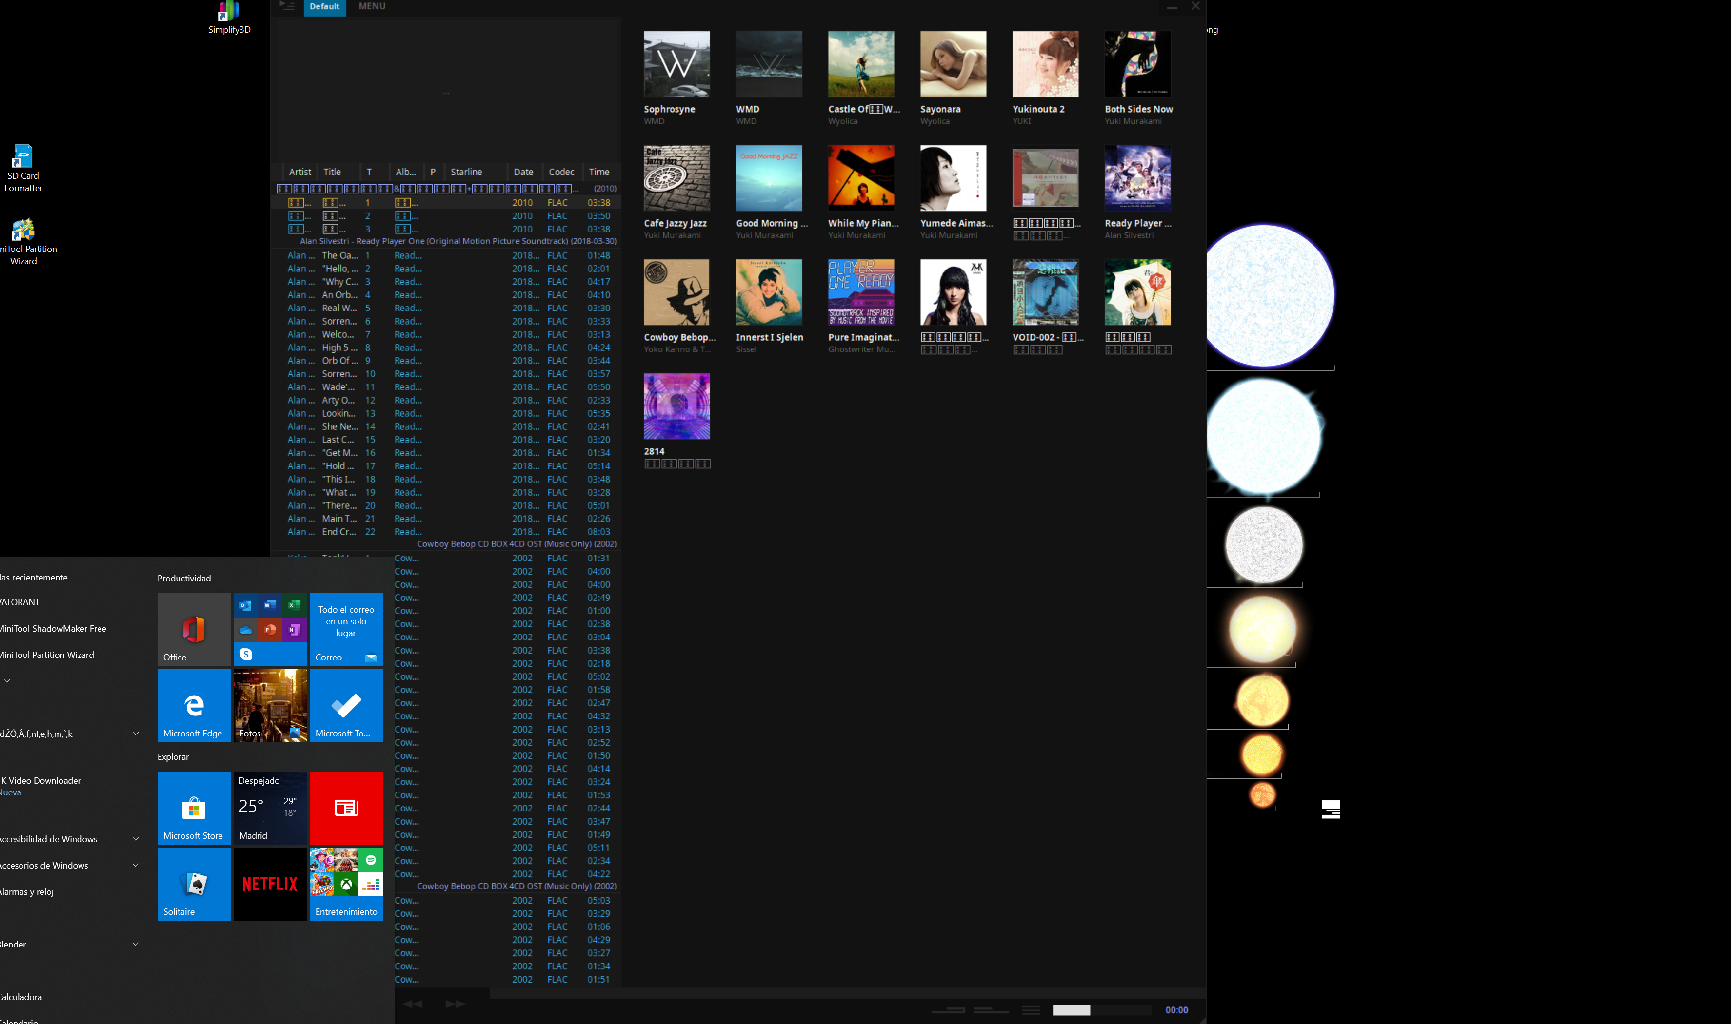Image resolution: width=1731 pixels, height=1024 pixels.
Task: Click the Productividad group heading
Action: pos(184,578)
